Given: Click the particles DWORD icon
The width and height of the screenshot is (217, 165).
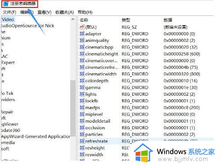Looking at the screenshot, I should [x=82, y=134].
